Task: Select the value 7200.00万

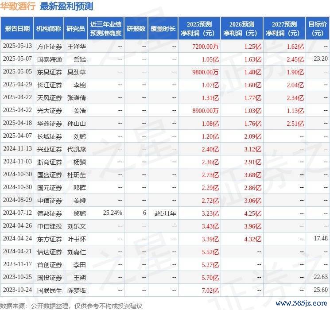Action: click(x=205, y=46)
